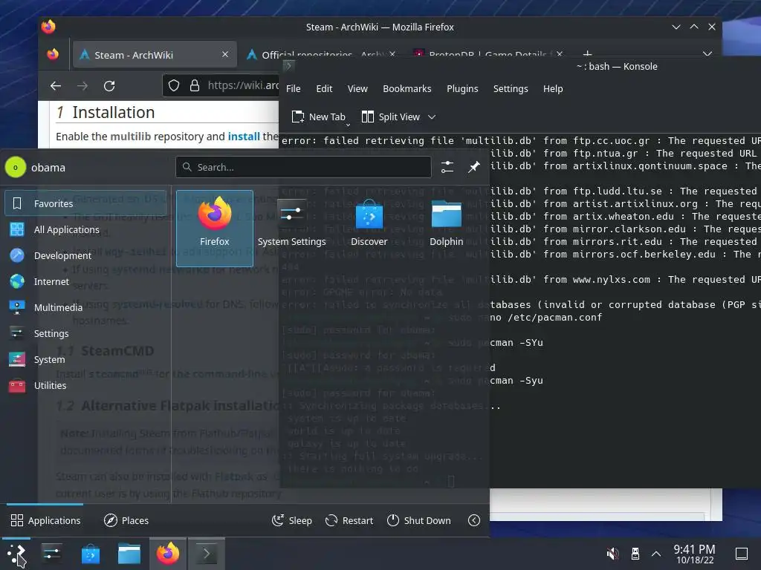Switch to the Applications tab in launcher

pos(45,520)
